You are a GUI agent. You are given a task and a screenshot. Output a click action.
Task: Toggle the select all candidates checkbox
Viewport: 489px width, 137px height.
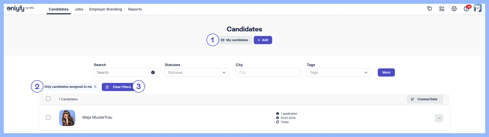[48, 99]
